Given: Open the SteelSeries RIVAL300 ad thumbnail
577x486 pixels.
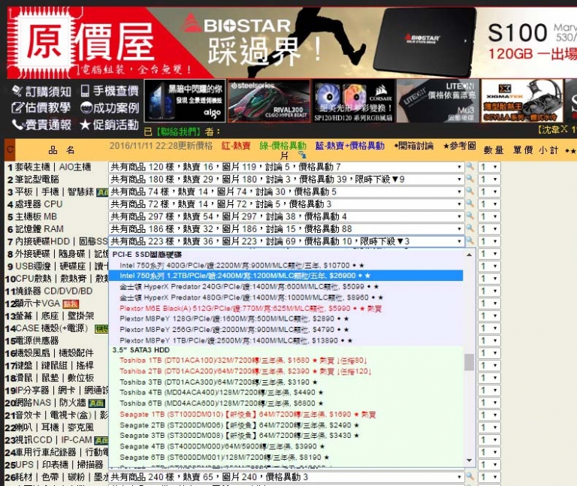Looking at the screenshot, I should point(269,101).
